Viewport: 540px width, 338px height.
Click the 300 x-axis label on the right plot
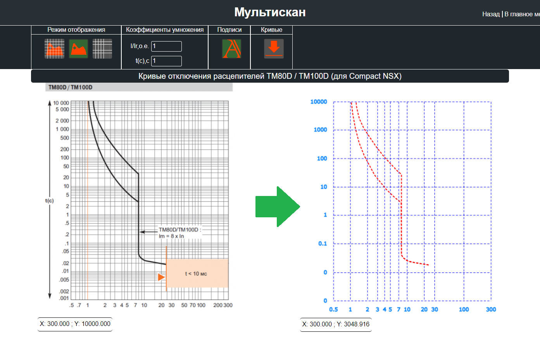click(491, 309)
